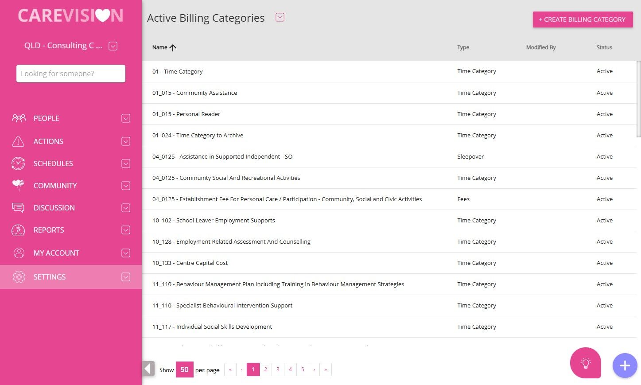Expand the People menu chevron
Screen dimensions: 641x385
(126, 118)
